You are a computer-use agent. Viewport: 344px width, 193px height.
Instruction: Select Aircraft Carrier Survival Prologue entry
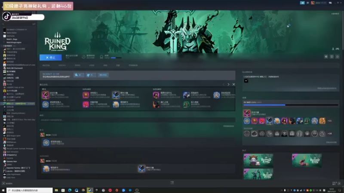click(x=20, y=148)
